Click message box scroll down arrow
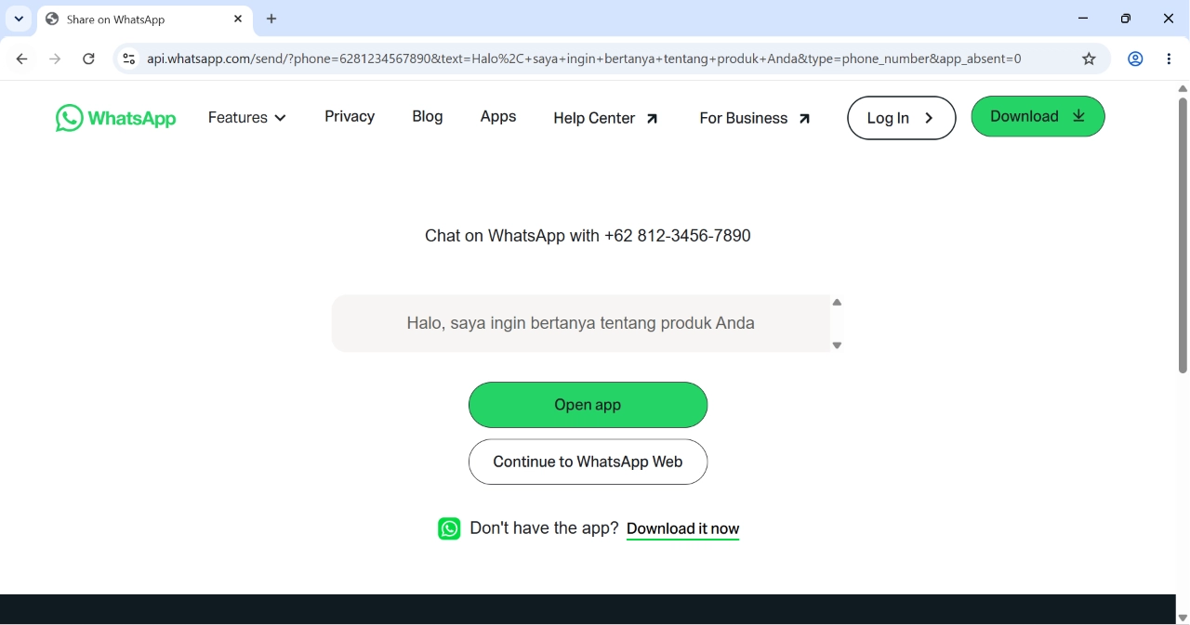The width and height of the screenshot is (1190, 625). tap(837, 345)
